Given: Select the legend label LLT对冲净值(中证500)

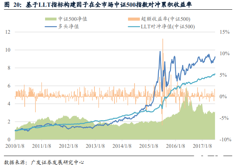Looking at the screenshot, I should 168,27.
